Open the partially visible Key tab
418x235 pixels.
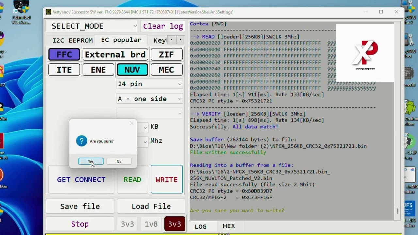click(x=160, y=40)
